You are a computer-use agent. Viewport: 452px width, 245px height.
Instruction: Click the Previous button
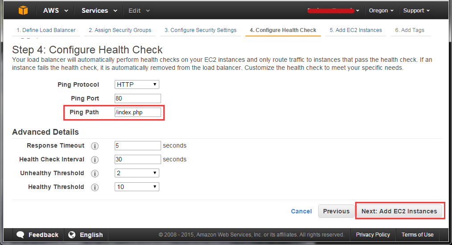tap(336, 211)
